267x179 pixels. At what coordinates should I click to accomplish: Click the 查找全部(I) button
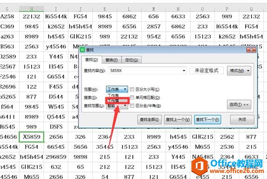[150, 119]
